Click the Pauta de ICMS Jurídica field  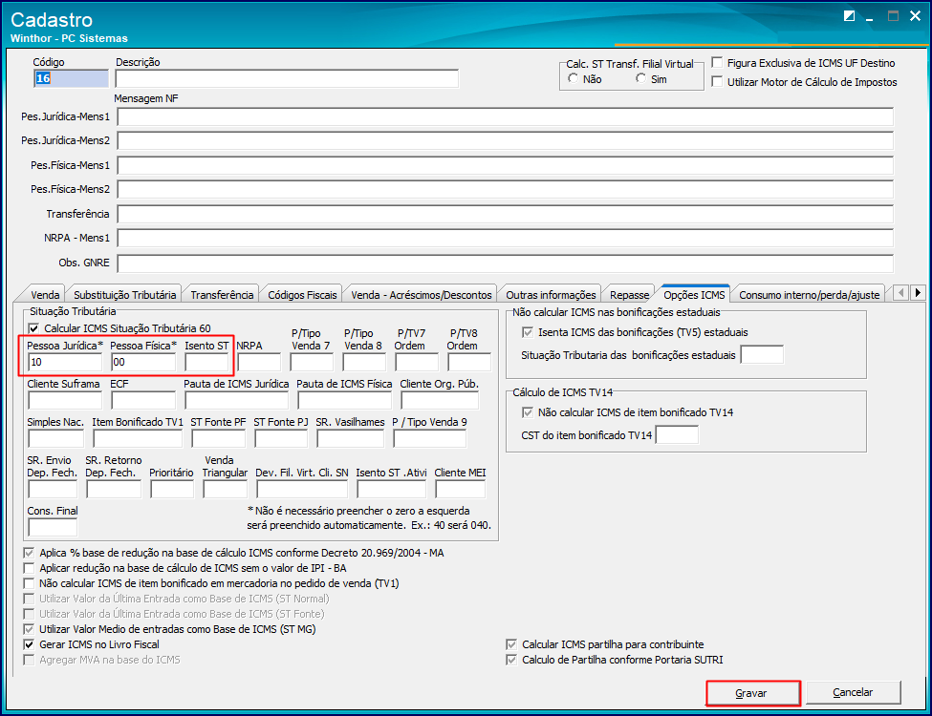tap(236, 401)
